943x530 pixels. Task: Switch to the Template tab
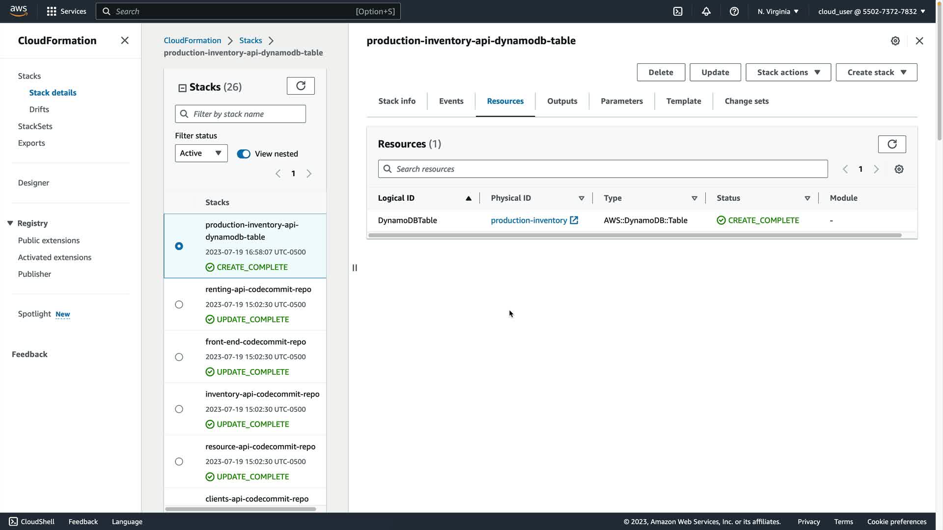[x=683, y=101]
